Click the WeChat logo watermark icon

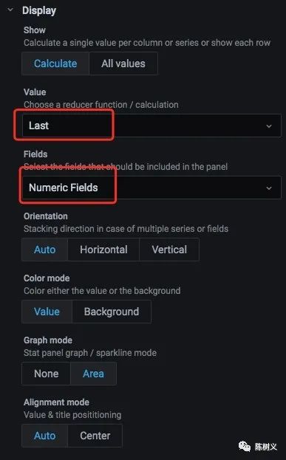click(245, 447)
